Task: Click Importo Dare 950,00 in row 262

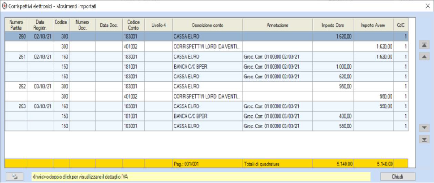Action: (333, 86)
